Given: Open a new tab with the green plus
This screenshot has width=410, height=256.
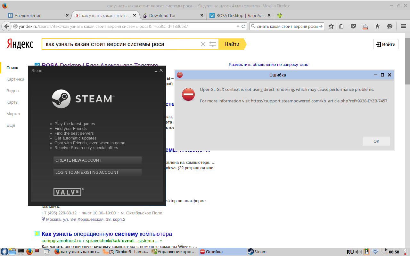Looking at the screenshot, I should [280, 15].
